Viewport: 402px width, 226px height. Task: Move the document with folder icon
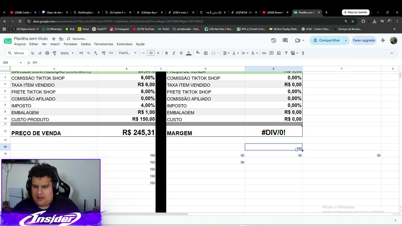61,39
